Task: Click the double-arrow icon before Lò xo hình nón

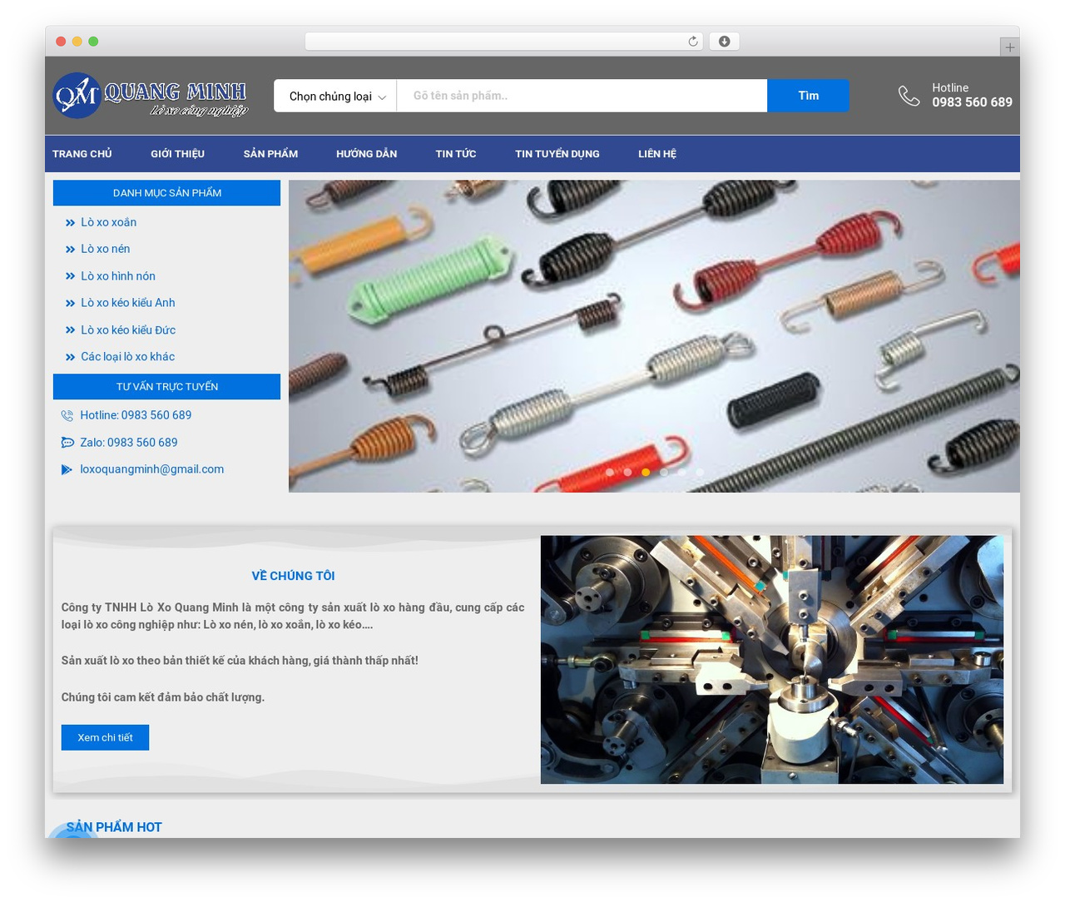Action: click(x=70, y=276)
